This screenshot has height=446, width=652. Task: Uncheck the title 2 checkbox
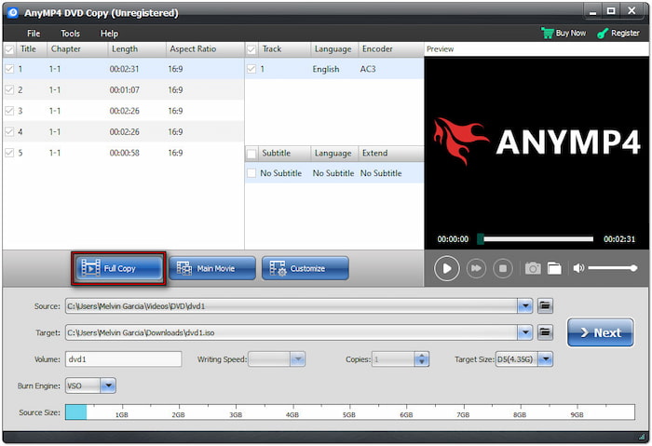pyautogui.click(x=9, y=89)
